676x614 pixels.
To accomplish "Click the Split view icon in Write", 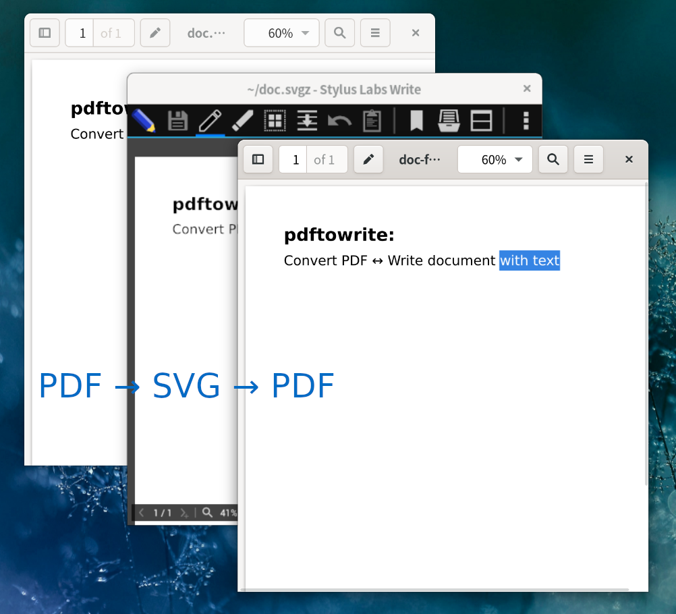I will pos(481,120).
